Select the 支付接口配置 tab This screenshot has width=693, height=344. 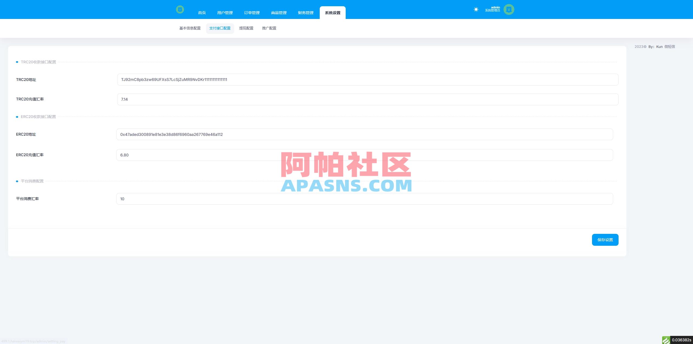coord(220,28)
